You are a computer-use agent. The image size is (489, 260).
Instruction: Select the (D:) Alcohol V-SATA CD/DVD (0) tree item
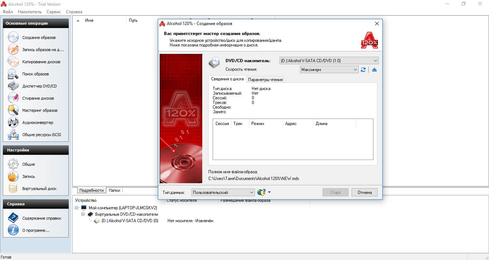click(130, 221)
